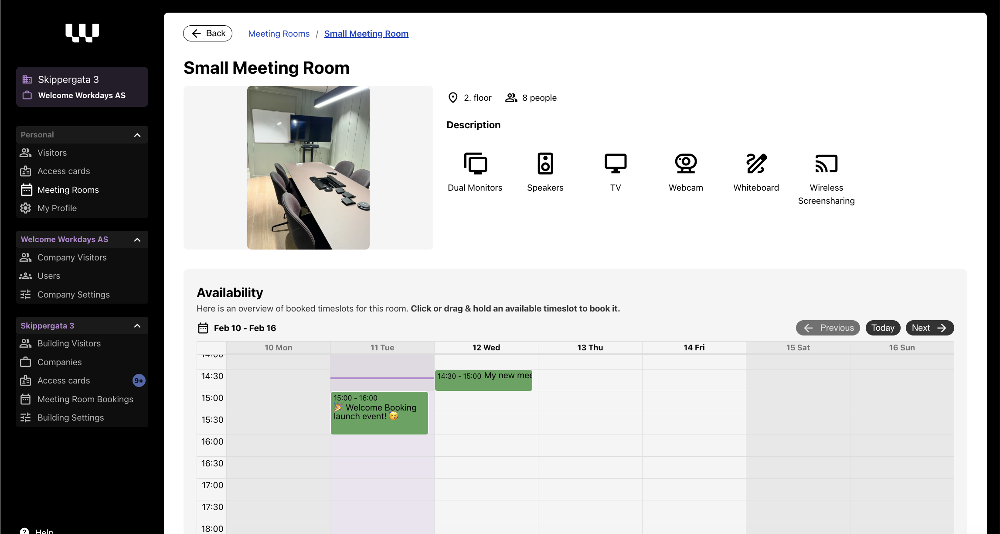Screen dimensions: 1000x534
Task: Collapse the Skippergata 3 sidebar section
Action: pos(137,326)
